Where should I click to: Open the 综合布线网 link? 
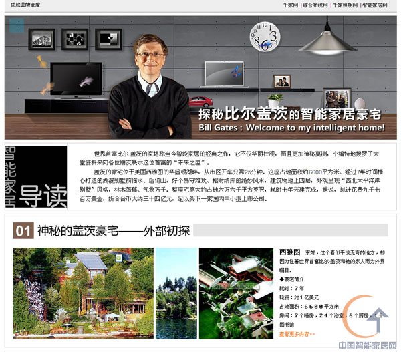(x=315, y=5)
